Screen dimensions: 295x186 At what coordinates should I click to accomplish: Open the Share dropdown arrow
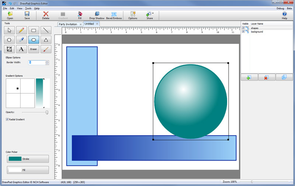pos(153,13)
